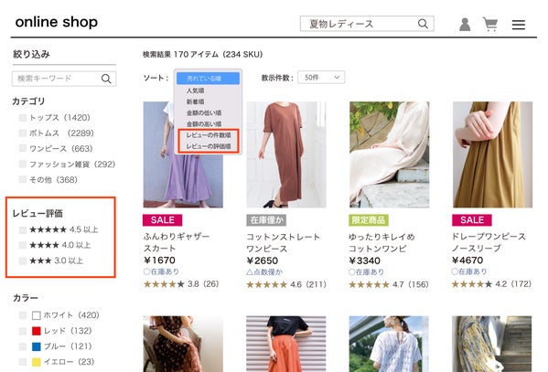Image resolution: width=548 pixels, height=372 pixels.
Task: Click the online shop logo
Action: [x=57, y=22]
